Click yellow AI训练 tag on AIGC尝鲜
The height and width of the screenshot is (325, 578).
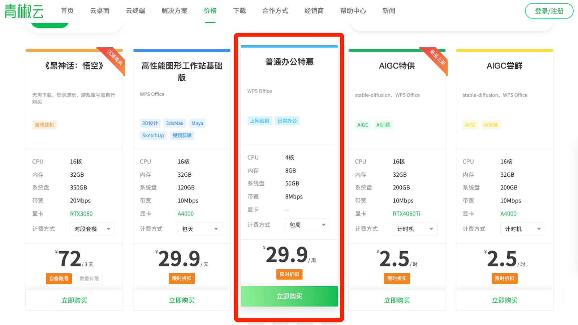(x=491, y=125)
